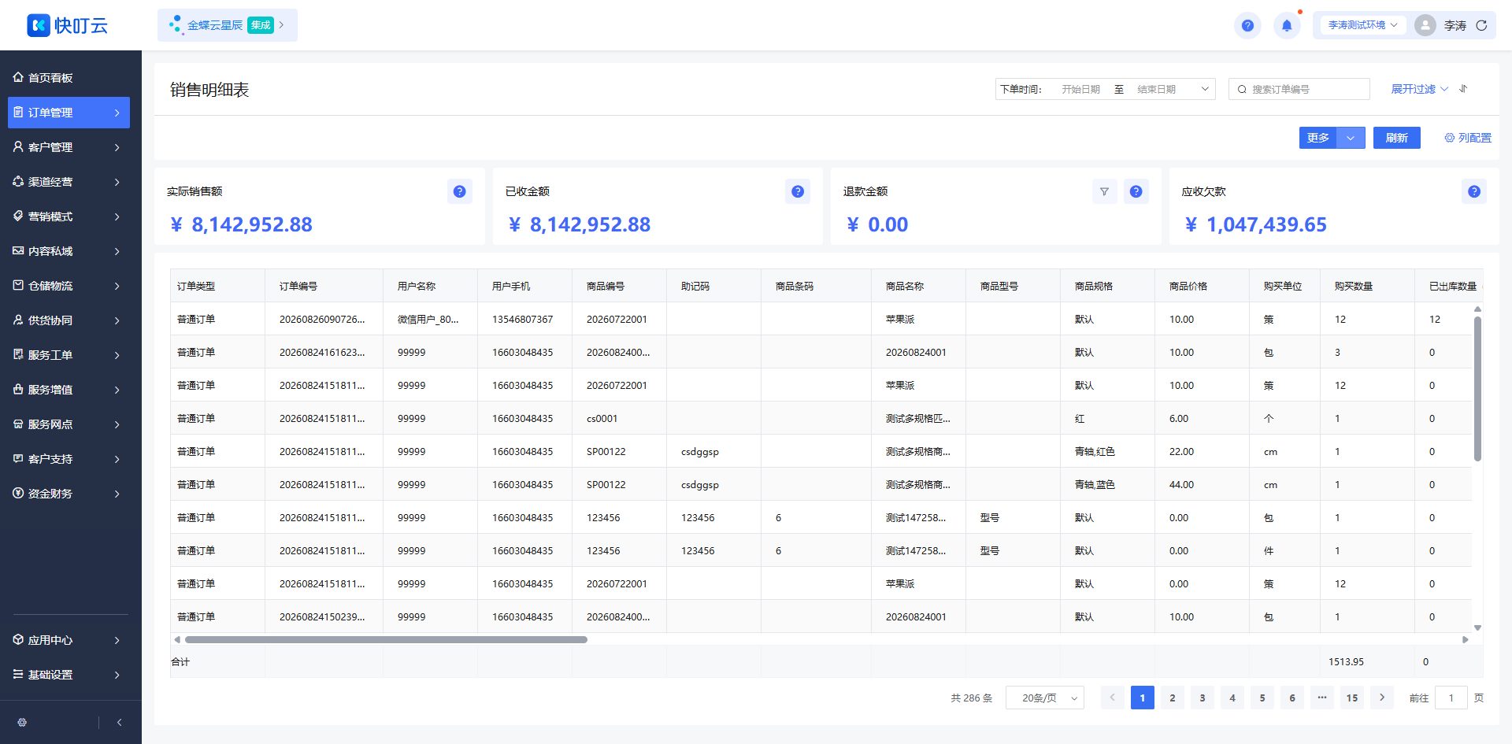Click the 金蝶云星辰 集成 tab button
Image resolution: width=1512 pixels, height=744 pixels.
tap(228, 25)
